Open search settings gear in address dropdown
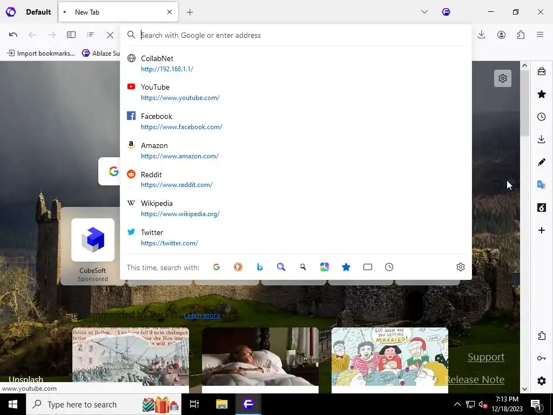 pyautogui.click(x=460, y=267)
